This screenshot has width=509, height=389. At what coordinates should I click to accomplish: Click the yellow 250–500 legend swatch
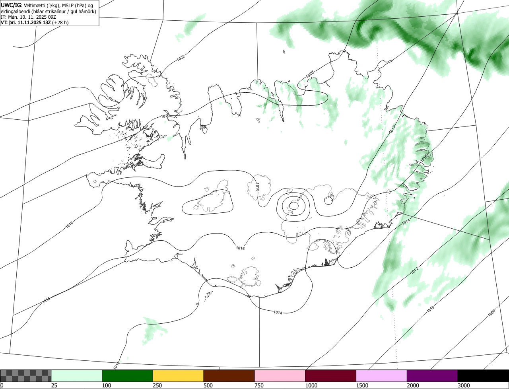pos(178,376)
